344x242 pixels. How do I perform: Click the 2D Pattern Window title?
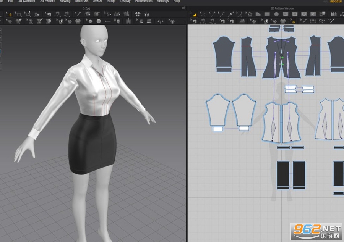tap(282, 8)
